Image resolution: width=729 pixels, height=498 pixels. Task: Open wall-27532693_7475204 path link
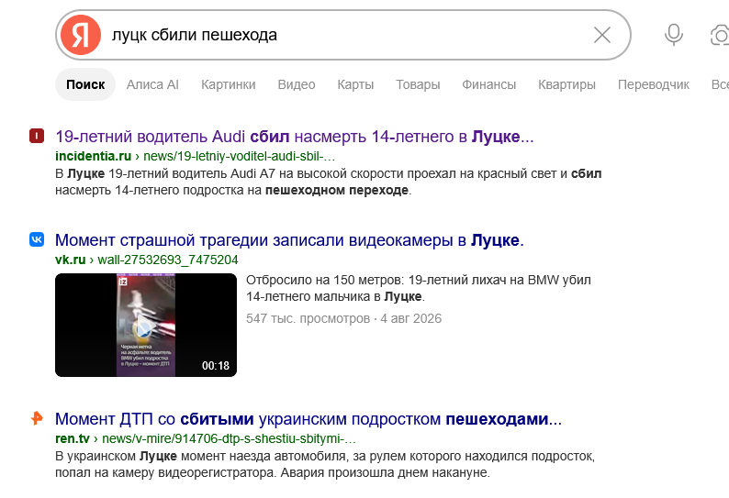168,260
